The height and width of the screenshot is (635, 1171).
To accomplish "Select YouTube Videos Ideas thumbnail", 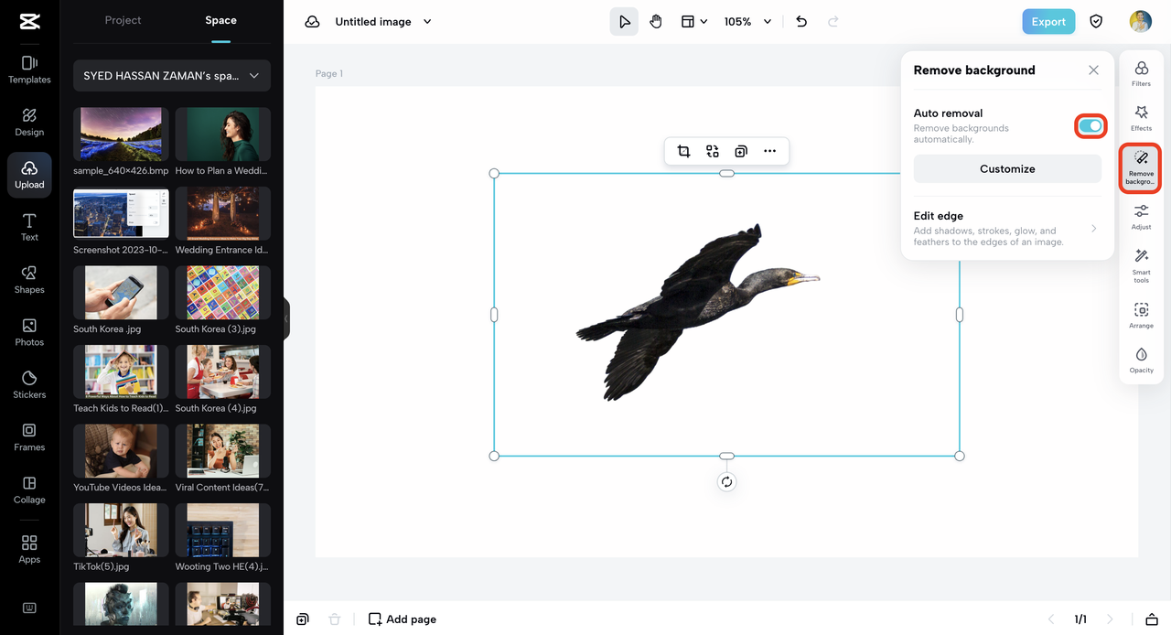I will coord(121,450).
